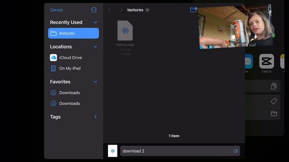Go back to previous folder
Screen dimensions: 289x162
pos(110,10)
